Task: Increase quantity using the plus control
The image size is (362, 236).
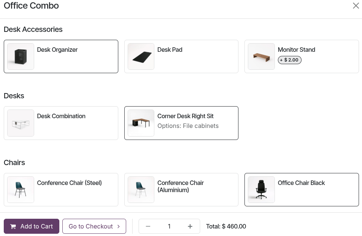Action: click(x=190, y=226)
